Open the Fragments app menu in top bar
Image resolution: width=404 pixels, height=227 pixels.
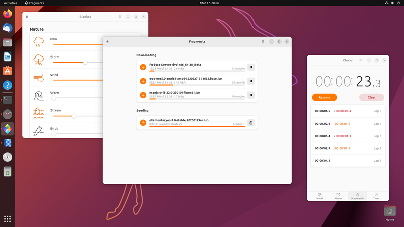34,3
